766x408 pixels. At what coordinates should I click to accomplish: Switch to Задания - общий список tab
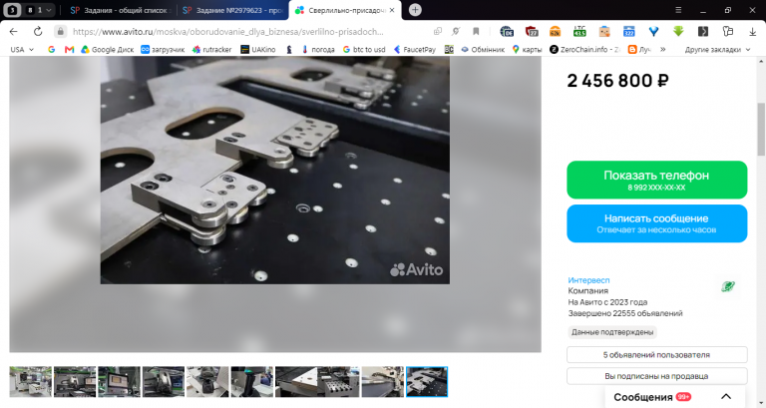click(120, 10)
